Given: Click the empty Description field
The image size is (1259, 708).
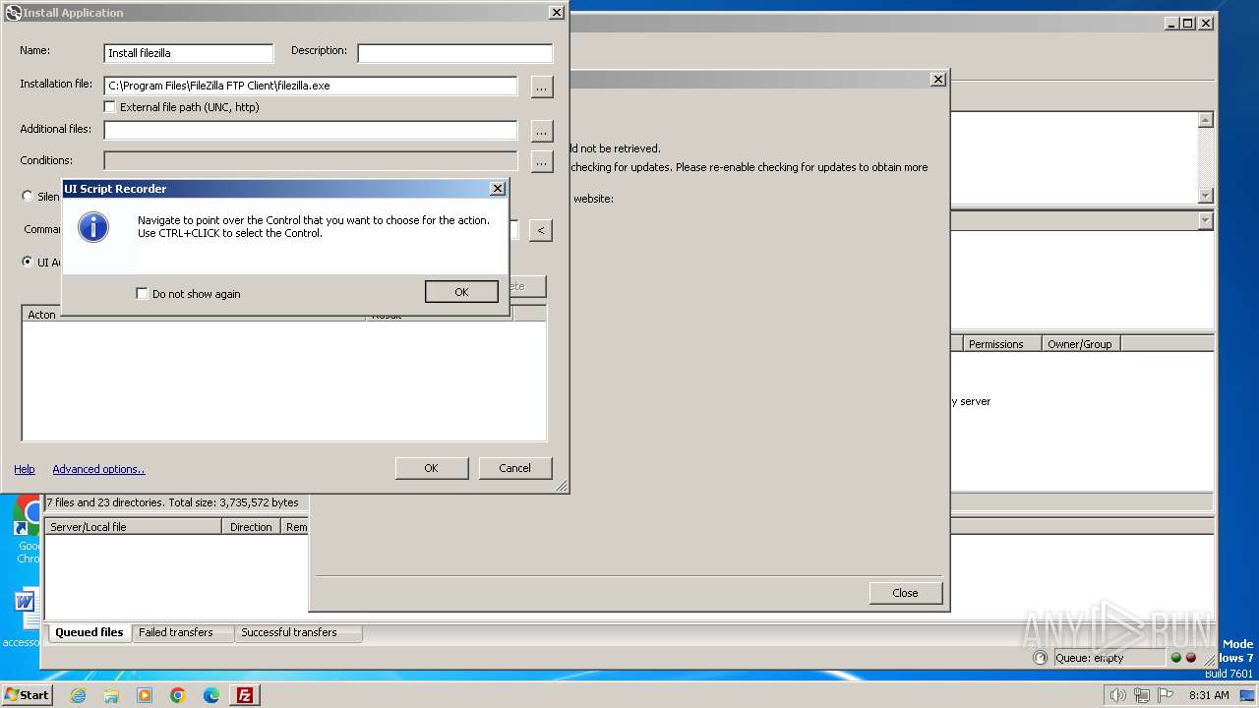Looking at the screenshot, I should click(454, 53).
